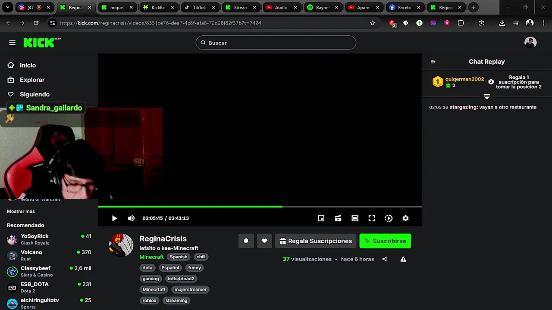
Task: Open video settings gear
Action: pos(405,218)
